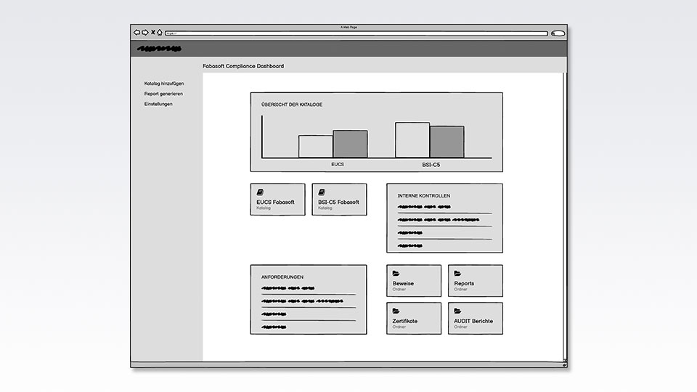This screenshot has height=392, width=697.
Task: Open the BSI-C5 Fabasoft catalog card
Action: (x=339, y=200)
